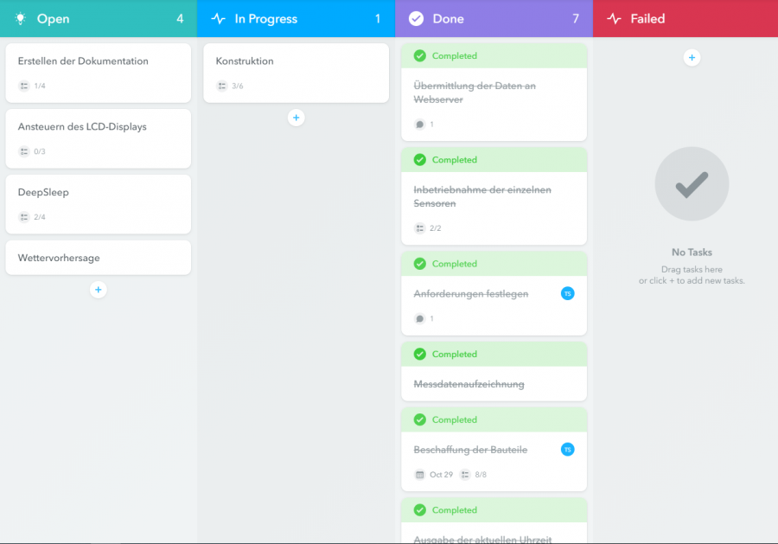Click the pulse icon in In Progress header
This screenshot has height=544, width=778.
coord(219,19)
